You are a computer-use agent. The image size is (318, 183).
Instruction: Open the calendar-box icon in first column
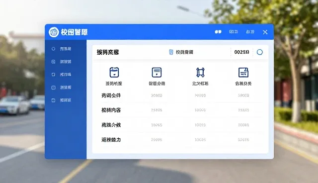point(114,73)
